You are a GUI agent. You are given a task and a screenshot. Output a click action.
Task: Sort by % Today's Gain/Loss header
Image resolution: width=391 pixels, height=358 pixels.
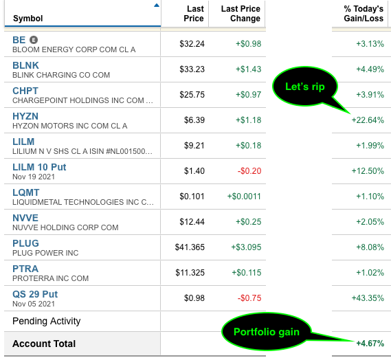coord(364,14)
